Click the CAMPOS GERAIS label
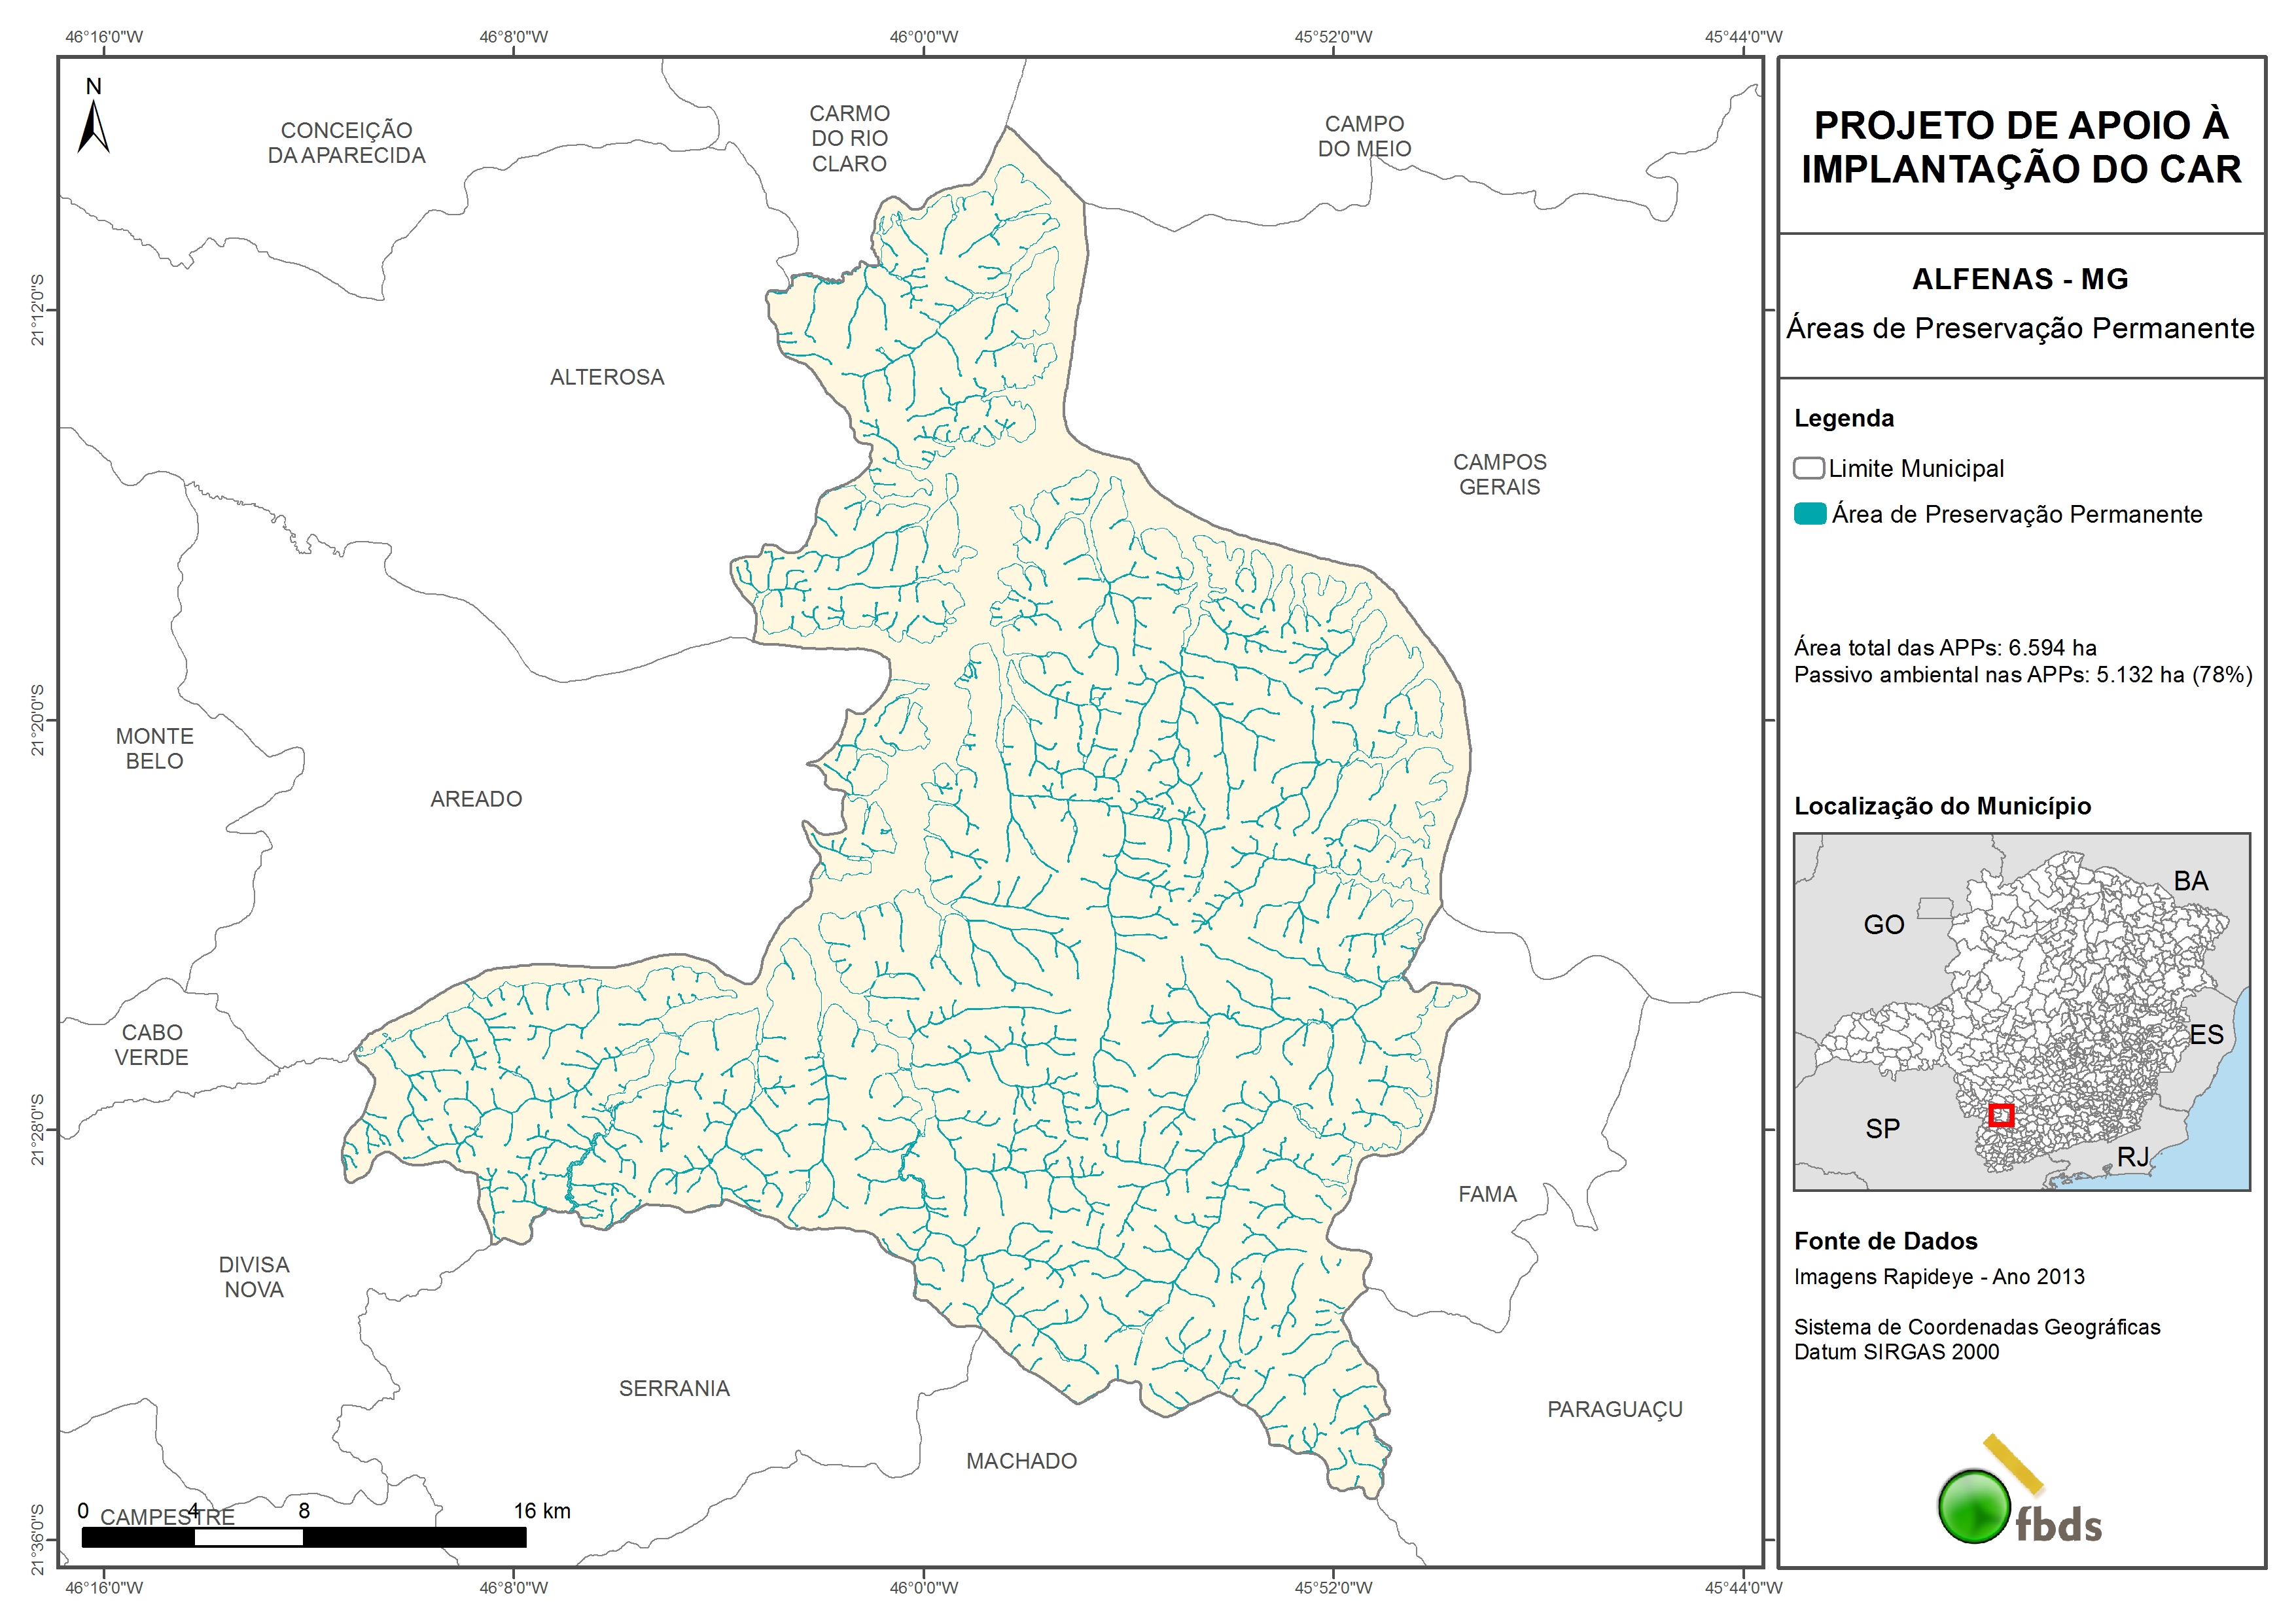Viewport: 2296px width, 1623px height. coord(1499,474)
